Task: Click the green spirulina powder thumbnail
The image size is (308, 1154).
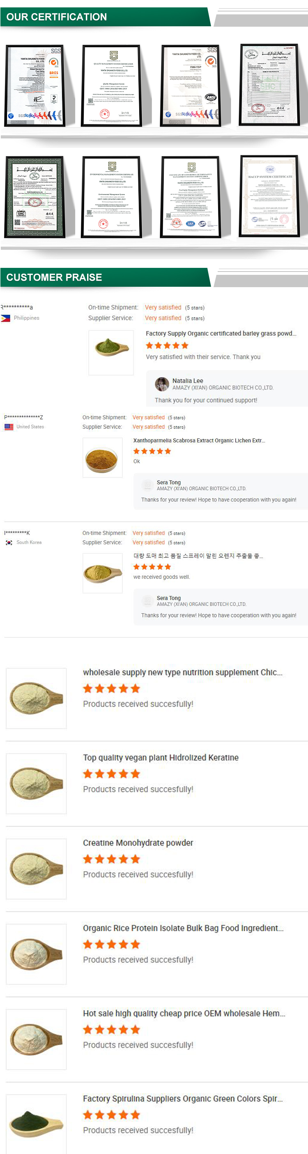Action: [x=36, y=1123]
